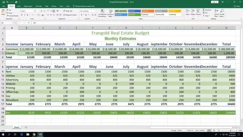Open Find & Select magnifier
This screenshot has height=137, width=243.
coord(222,13)
